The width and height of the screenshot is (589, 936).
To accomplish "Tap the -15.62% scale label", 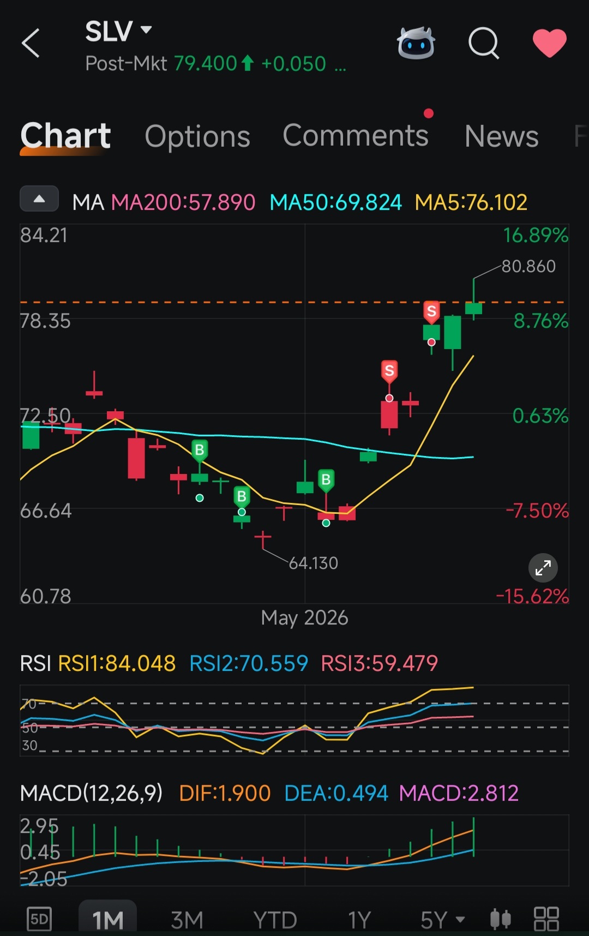I will click(x=532, y=596).
